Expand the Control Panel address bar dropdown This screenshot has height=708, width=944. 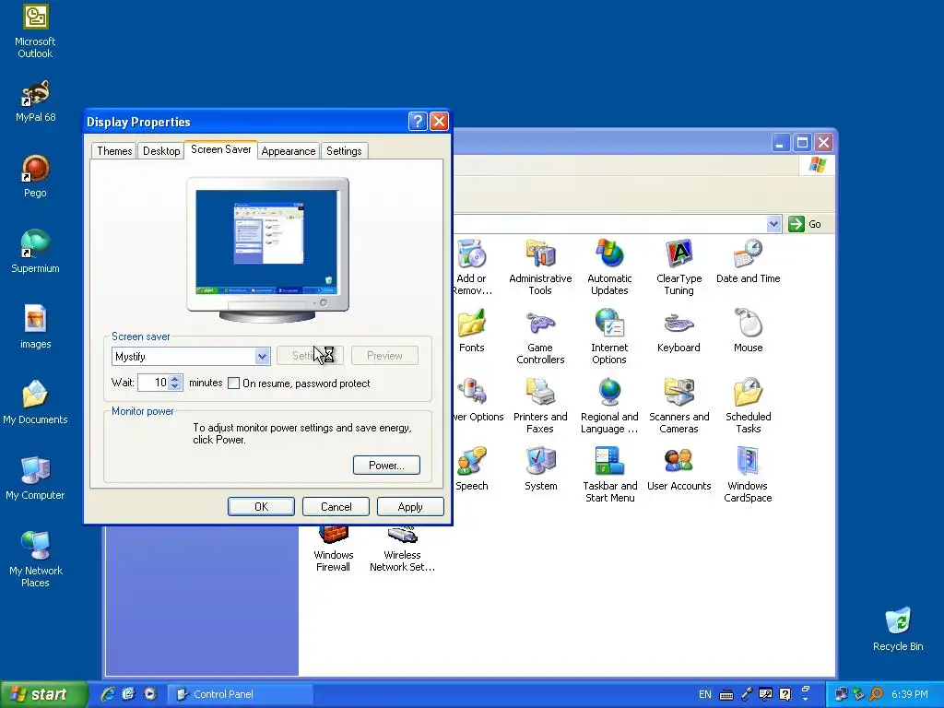(x=773, y=224)
